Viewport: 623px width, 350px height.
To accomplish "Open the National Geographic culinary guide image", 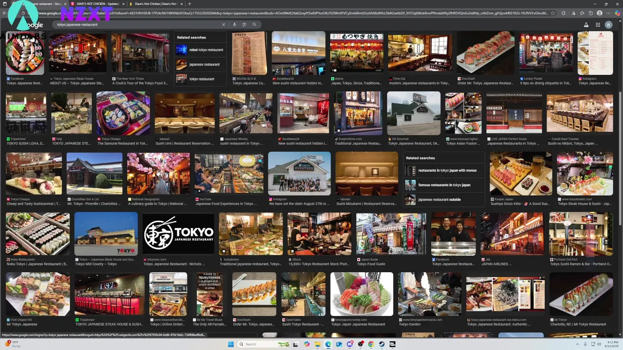I will click(159, 174).
